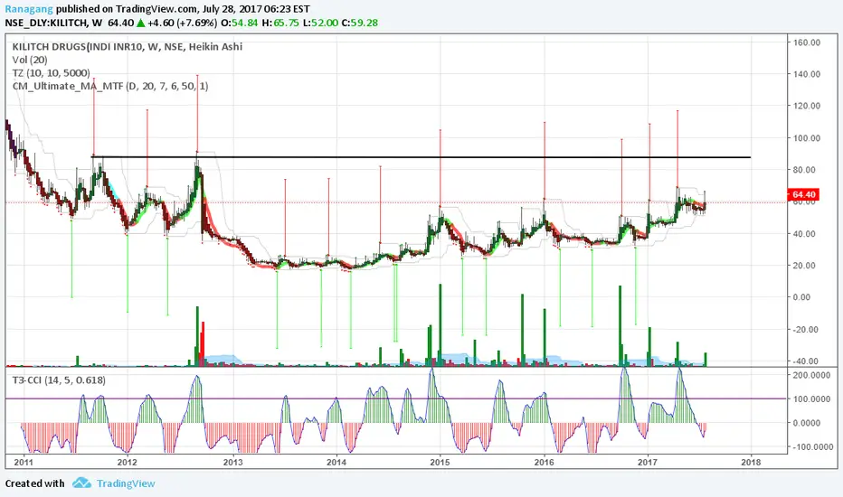Click the 200.0000 CCI axis label

tap(812, 375)
